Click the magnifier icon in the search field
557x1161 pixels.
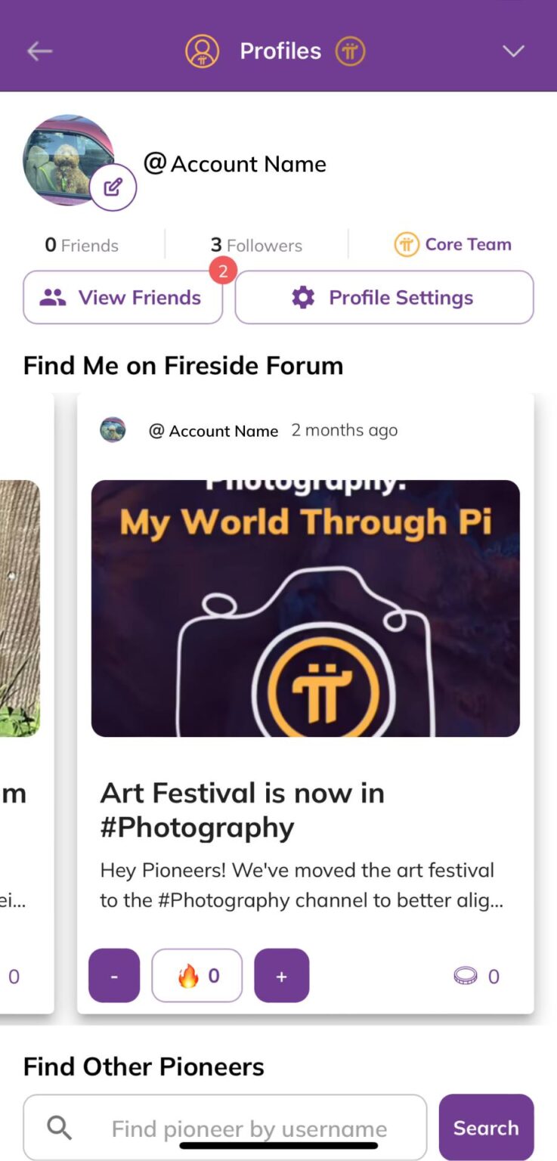click(x=58, y=1127)
